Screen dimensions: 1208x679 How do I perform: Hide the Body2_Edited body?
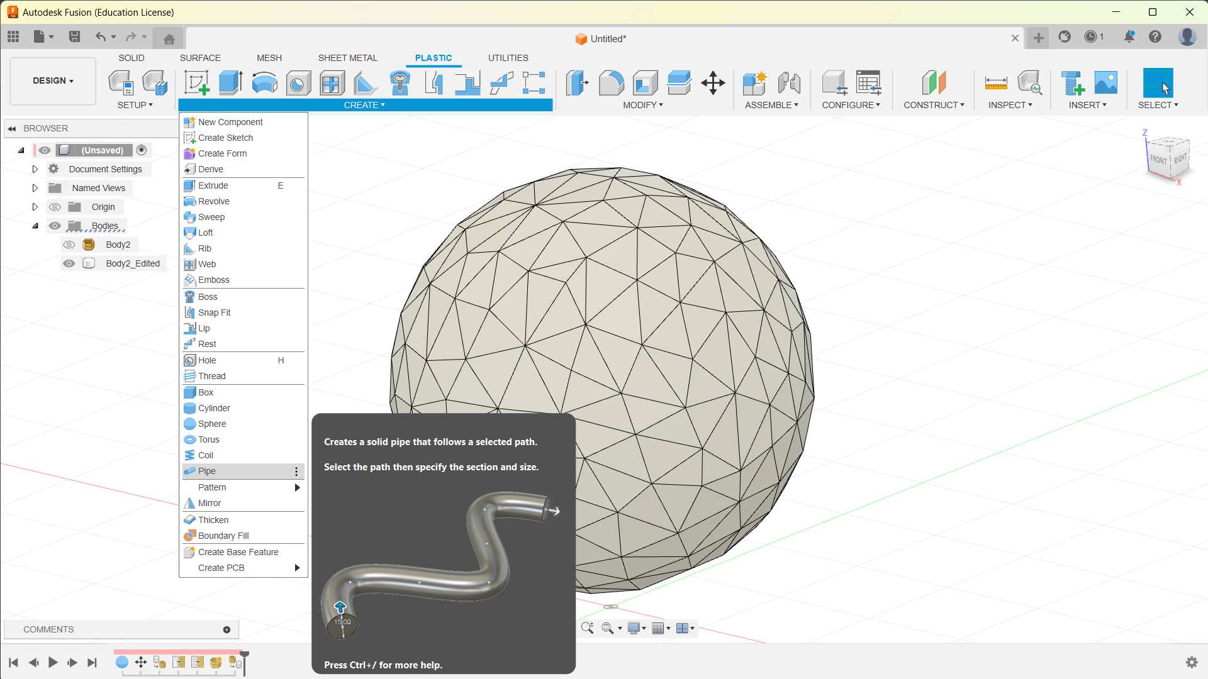pos(69,263)
